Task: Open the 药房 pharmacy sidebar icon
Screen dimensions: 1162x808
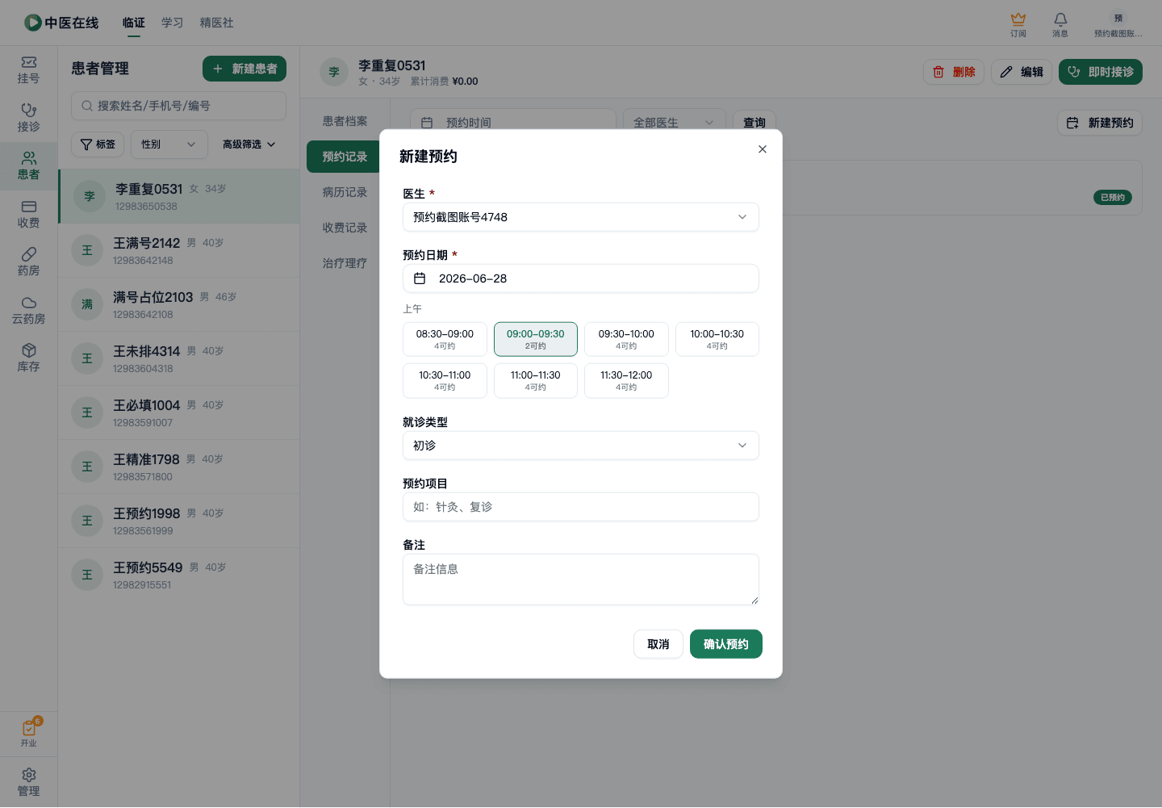Action: [28, 262]
